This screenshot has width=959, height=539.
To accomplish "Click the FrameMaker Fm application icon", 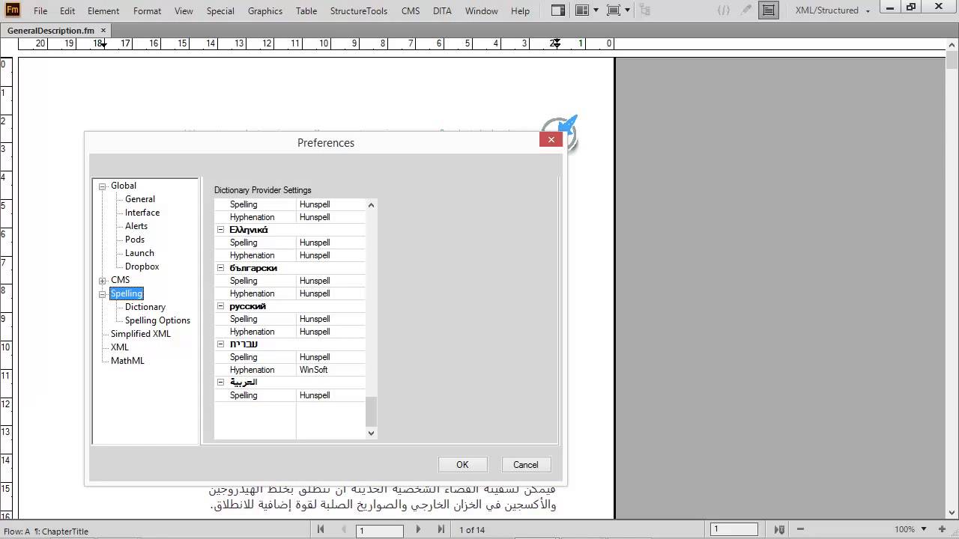I will [12, 10].
